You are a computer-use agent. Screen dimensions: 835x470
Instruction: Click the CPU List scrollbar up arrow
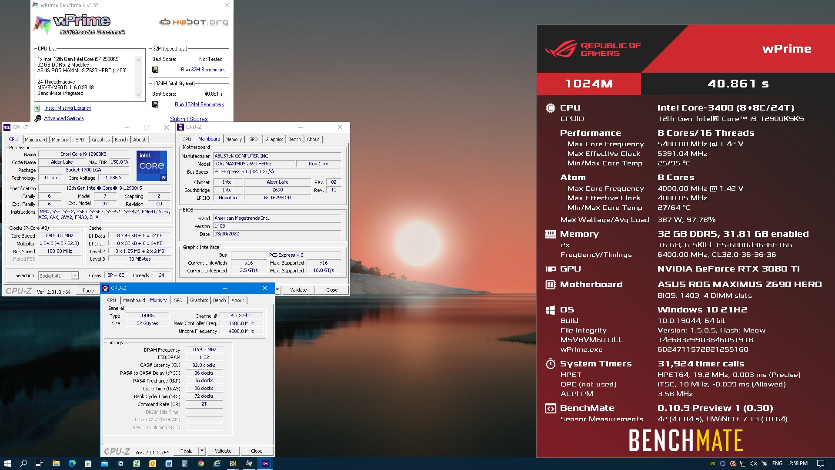(x=138, y=60)
